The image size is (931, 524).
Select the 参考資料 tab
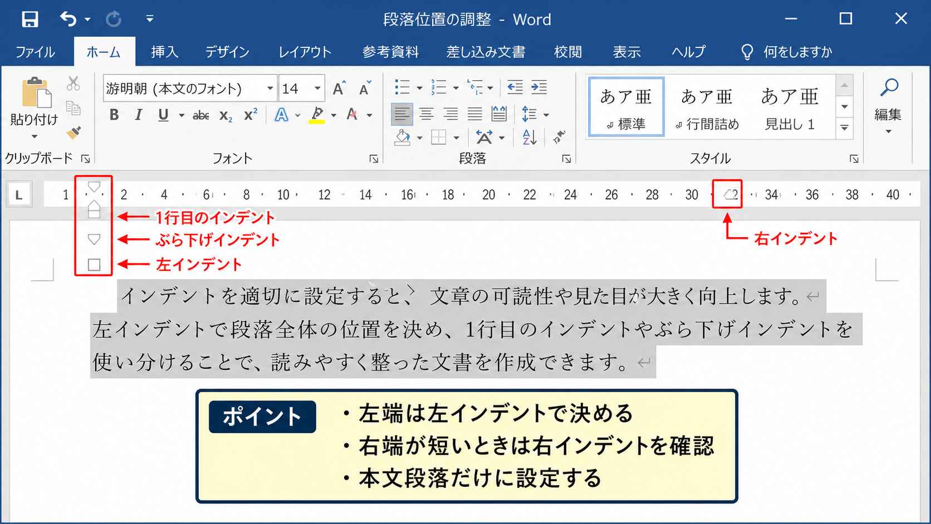(x=390, y=52)
